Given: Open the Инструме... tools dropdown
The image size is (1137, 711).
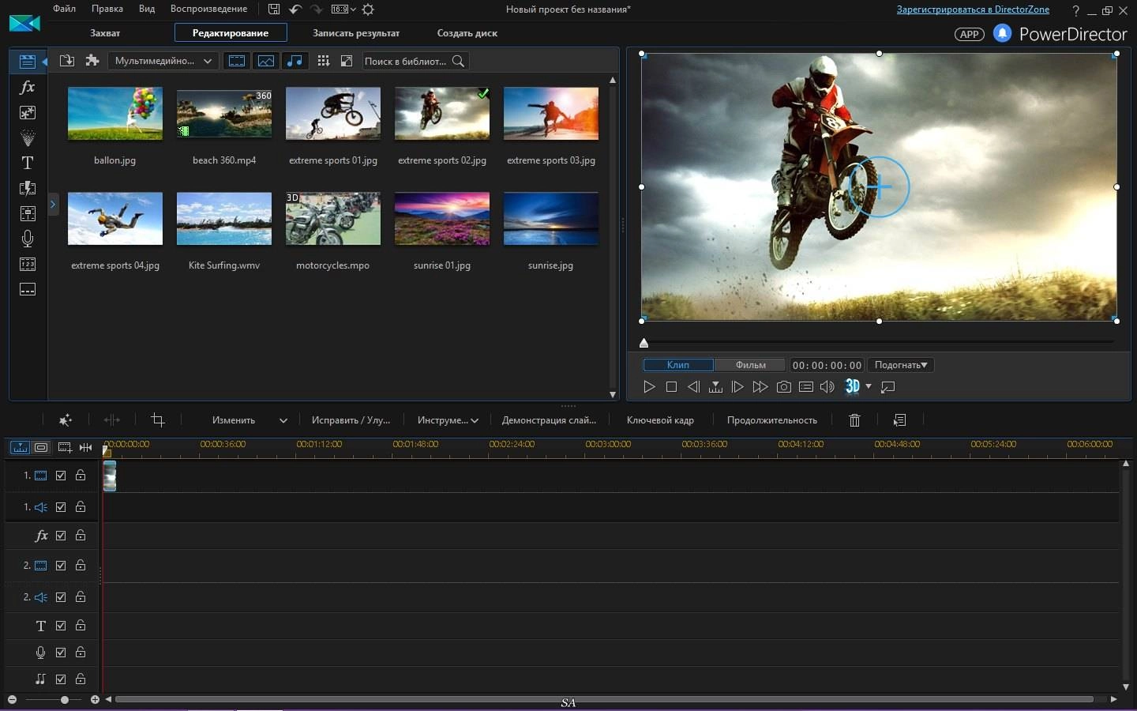Looking at the screenshot, I should coord(448,420).
